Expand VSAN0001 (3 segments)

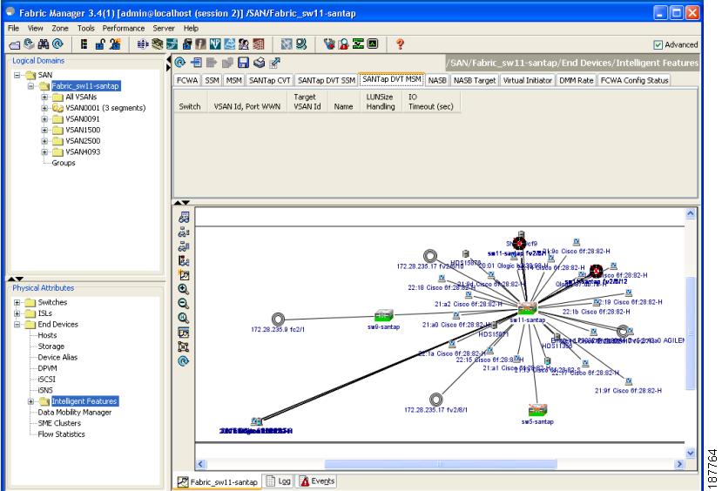pos(44,108)
